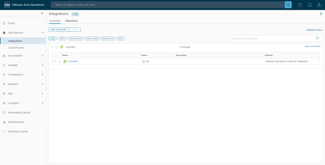Expand the Plan menu chevron

pos(43,94)
